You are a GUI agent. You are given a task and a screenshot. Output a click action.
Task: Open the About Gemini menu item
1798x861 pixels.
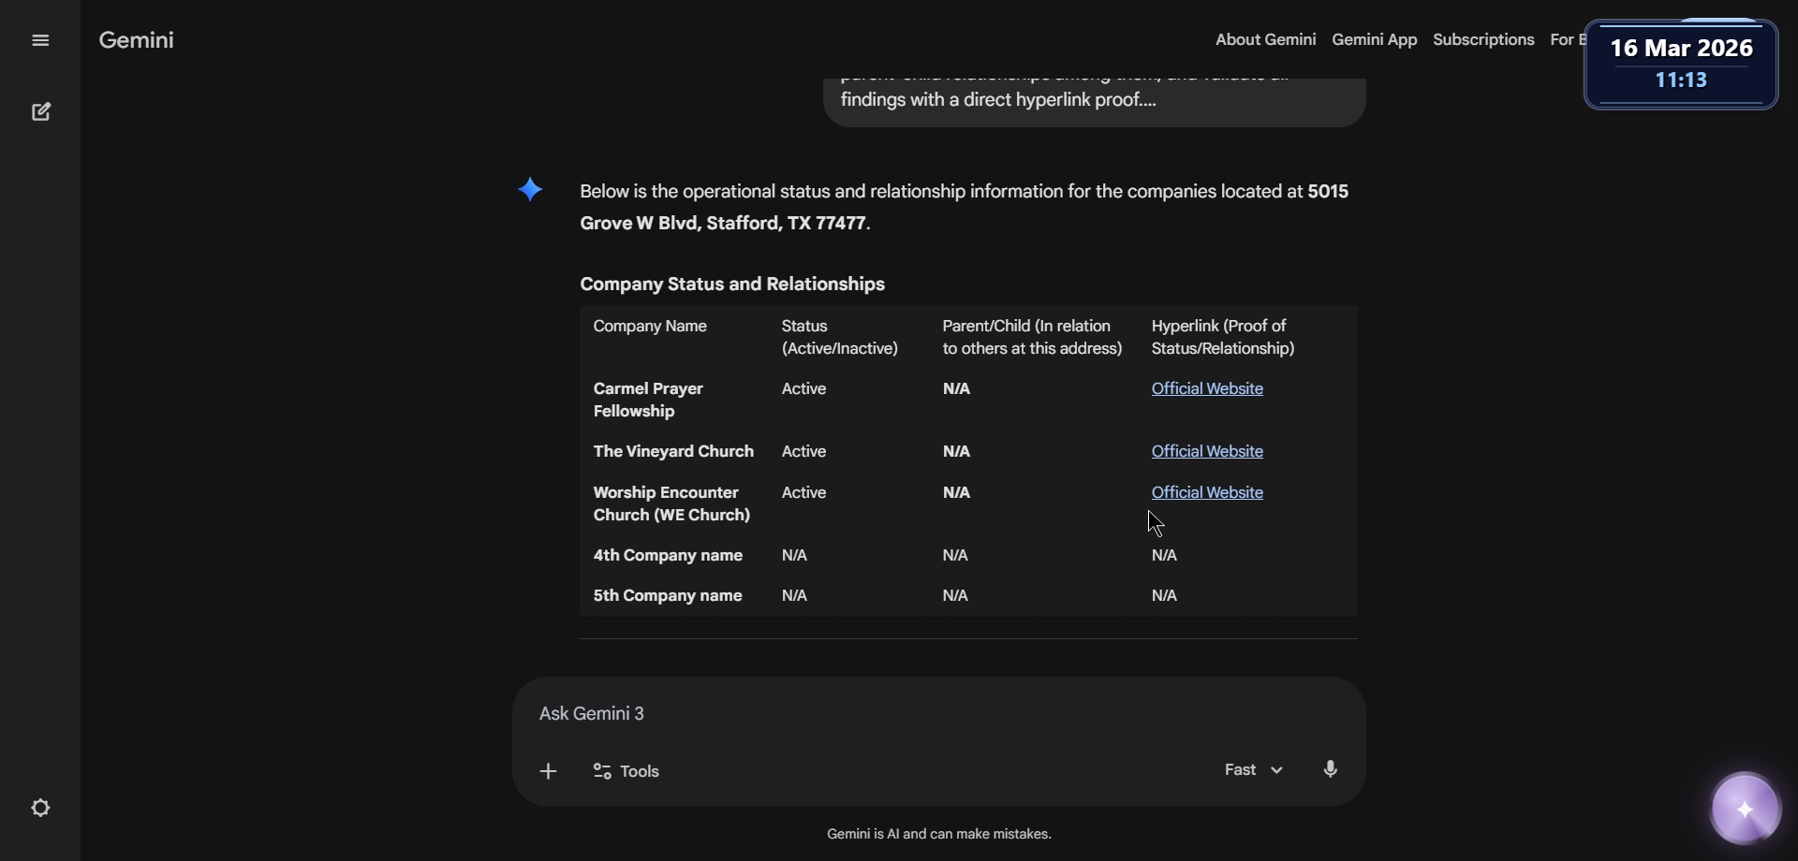(x=1265, y=39)
